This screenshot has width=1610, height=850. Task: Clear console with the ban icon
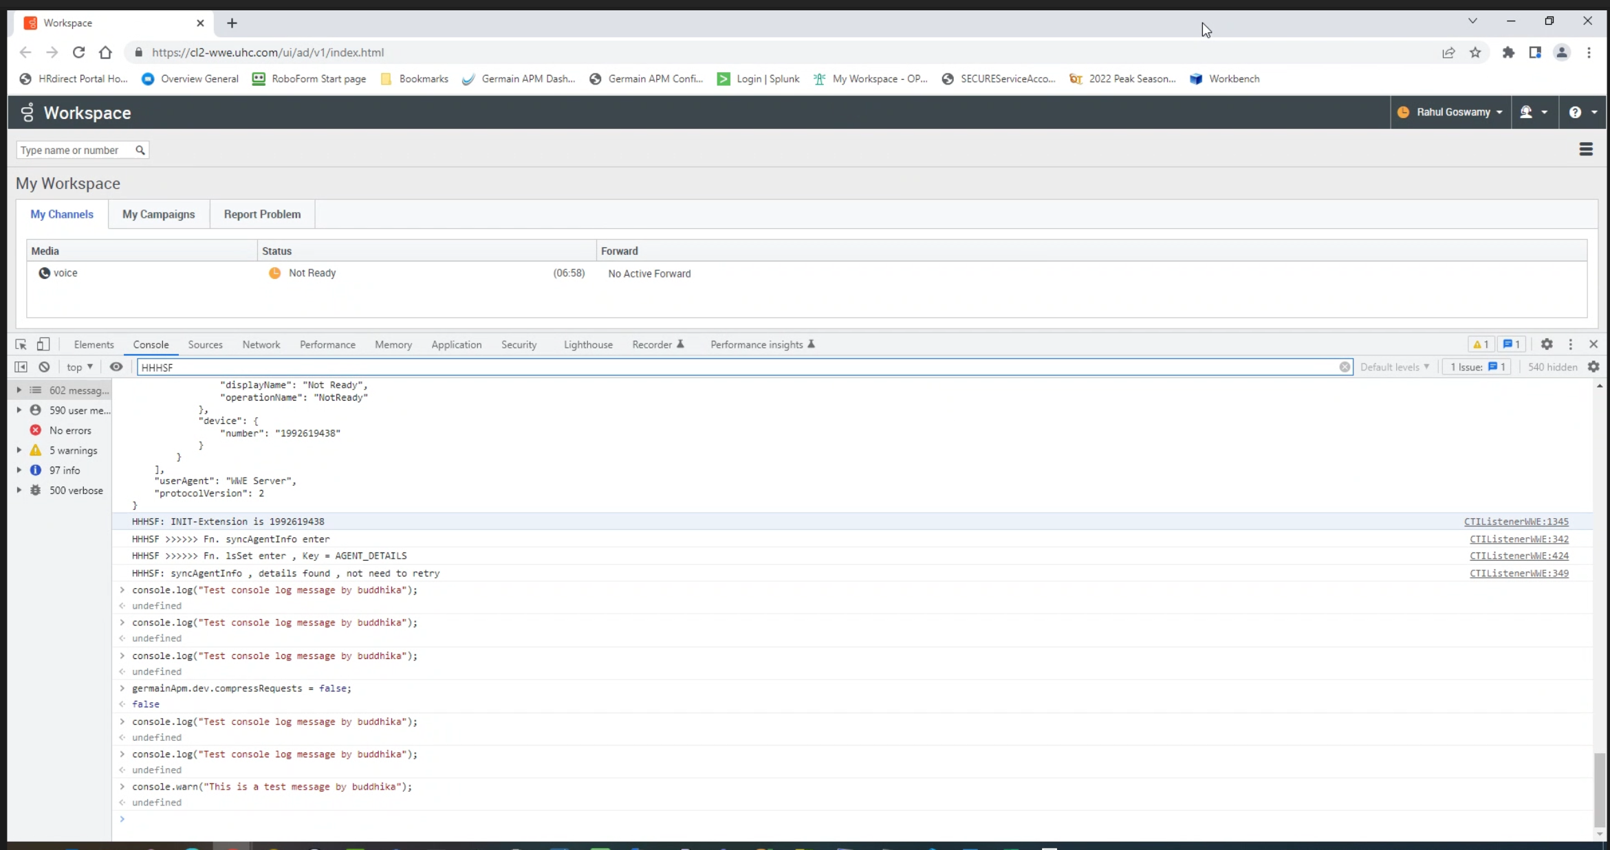(x=44, y=367)
